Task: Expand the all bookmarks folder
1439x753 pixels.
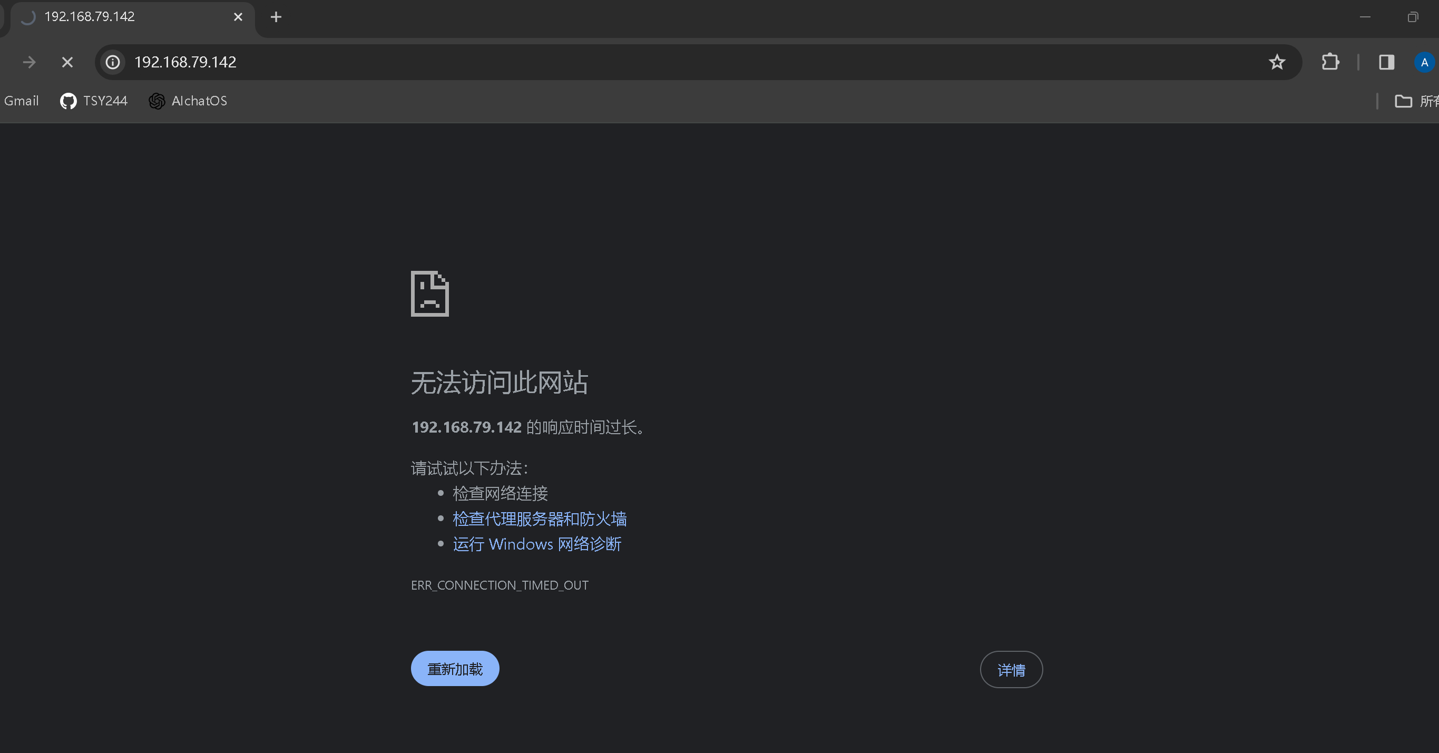Action: 1415,101
